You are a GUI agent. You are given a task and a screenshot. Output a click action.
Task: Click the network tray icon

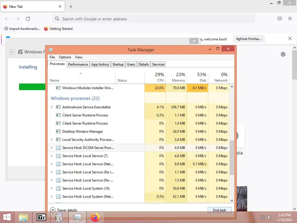263,217
